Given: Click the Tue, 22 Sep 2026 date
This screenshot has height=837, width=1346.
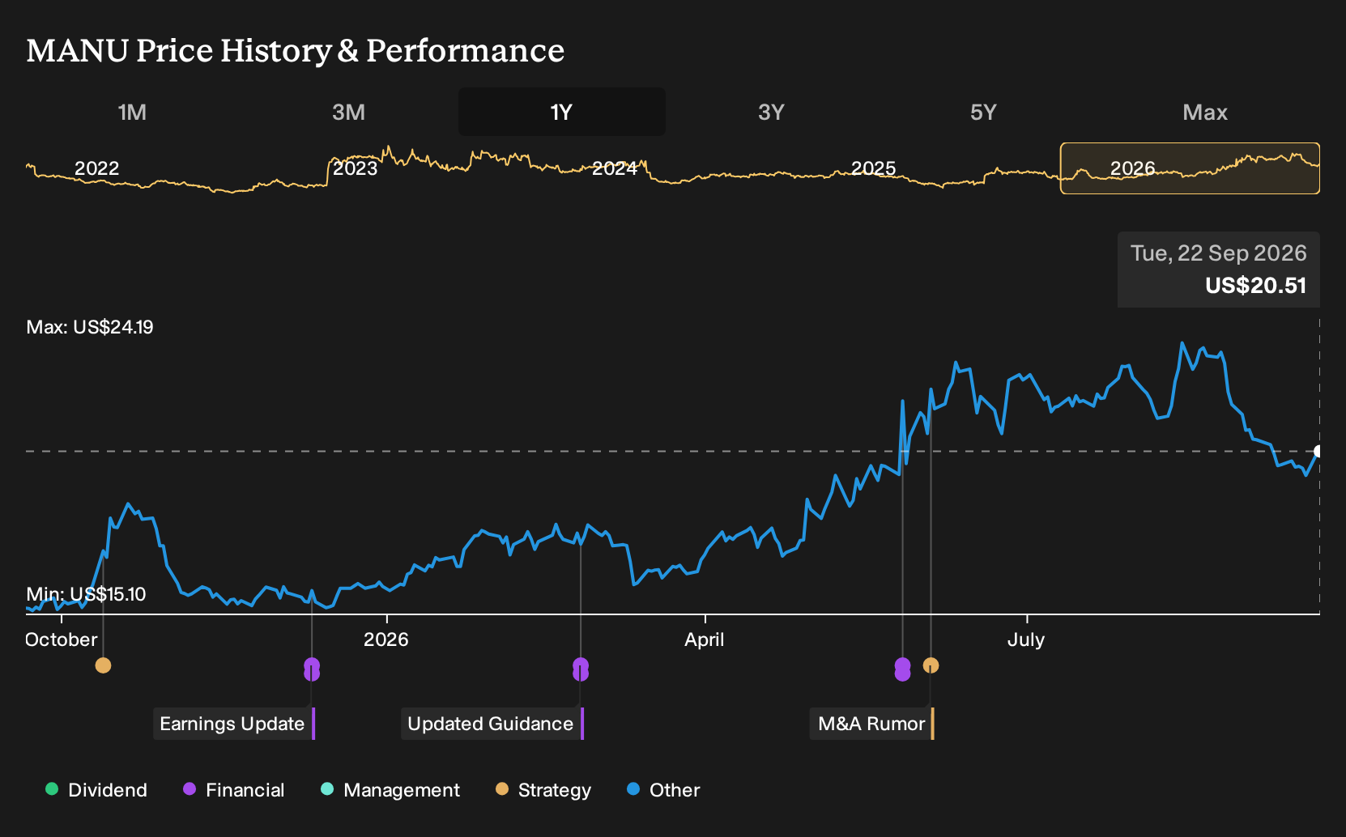Looking at the screenshot, I should 1218,253.
